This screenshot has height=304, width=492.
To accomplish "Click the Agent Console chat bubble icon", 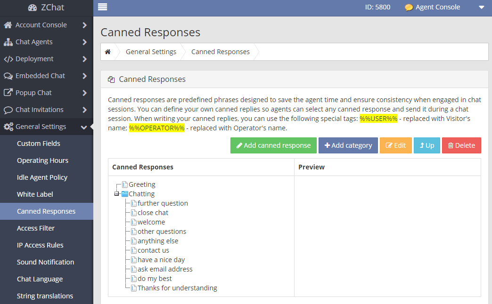I will [x=409, y=8].
